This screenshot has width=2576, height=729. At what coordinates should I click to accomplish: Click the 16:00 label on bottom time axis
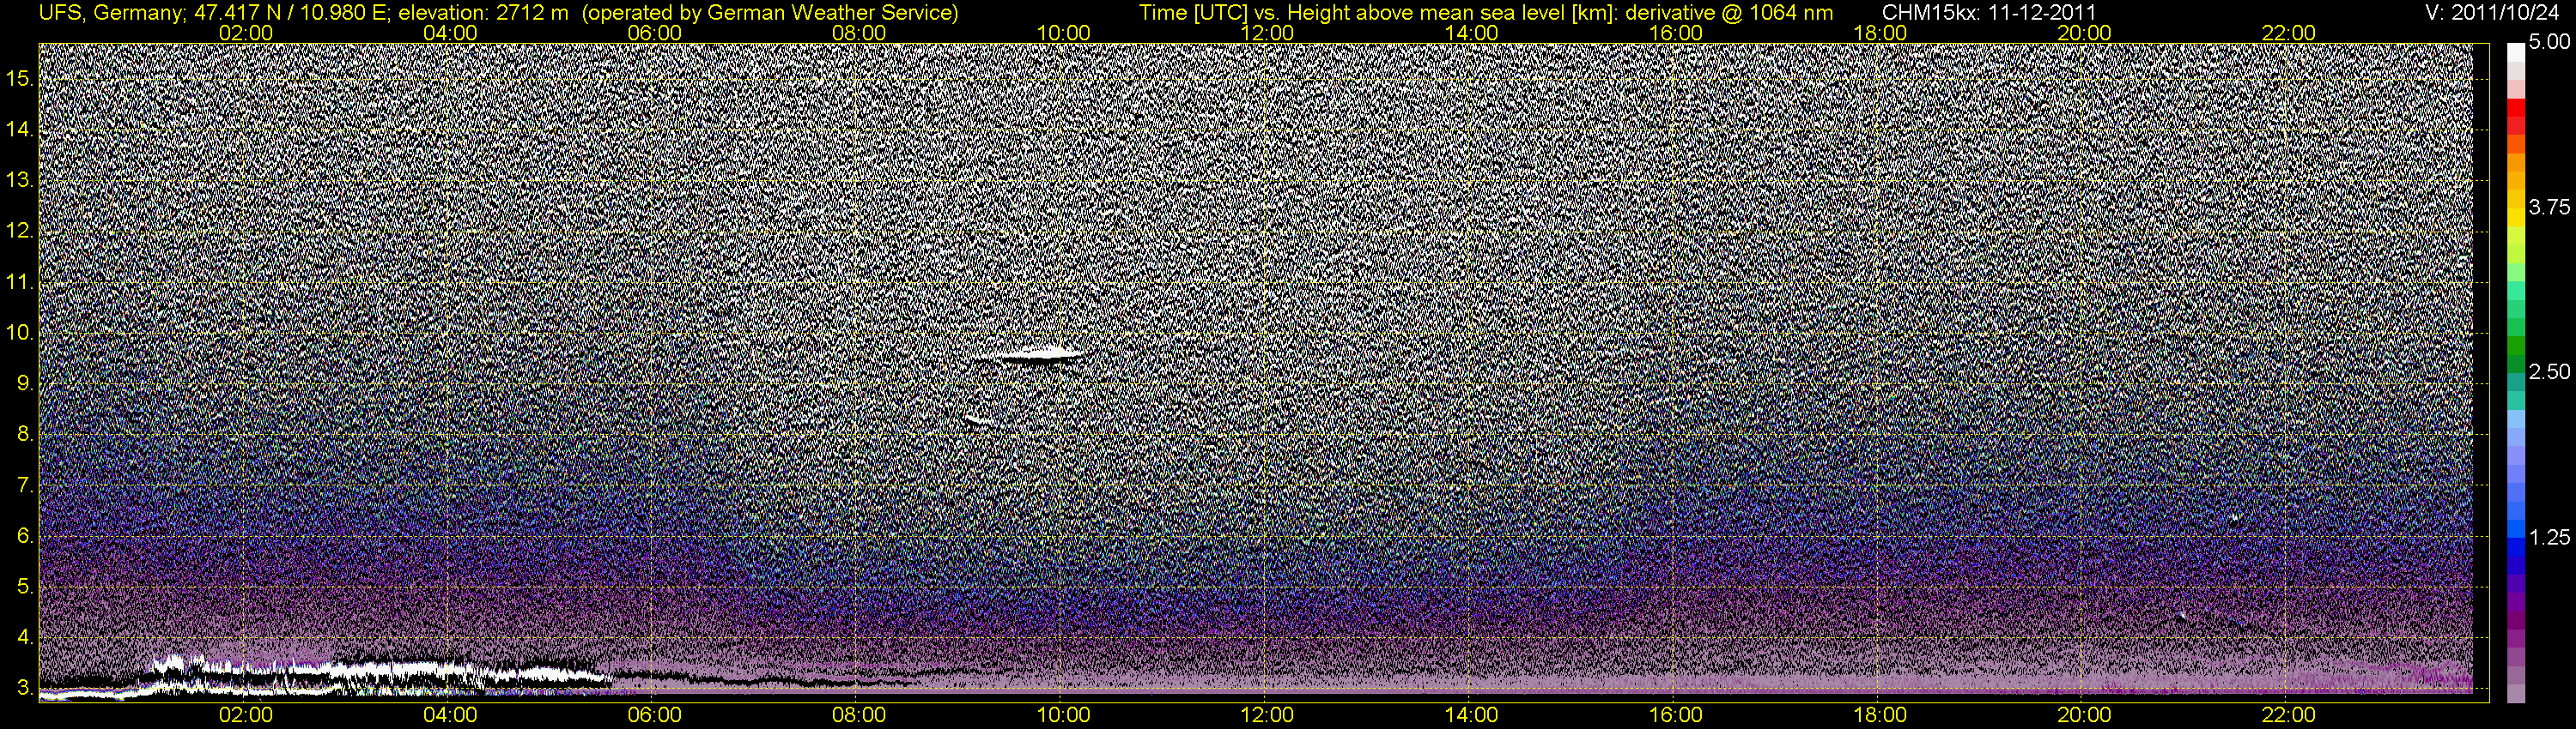(x=1676, y=715)
